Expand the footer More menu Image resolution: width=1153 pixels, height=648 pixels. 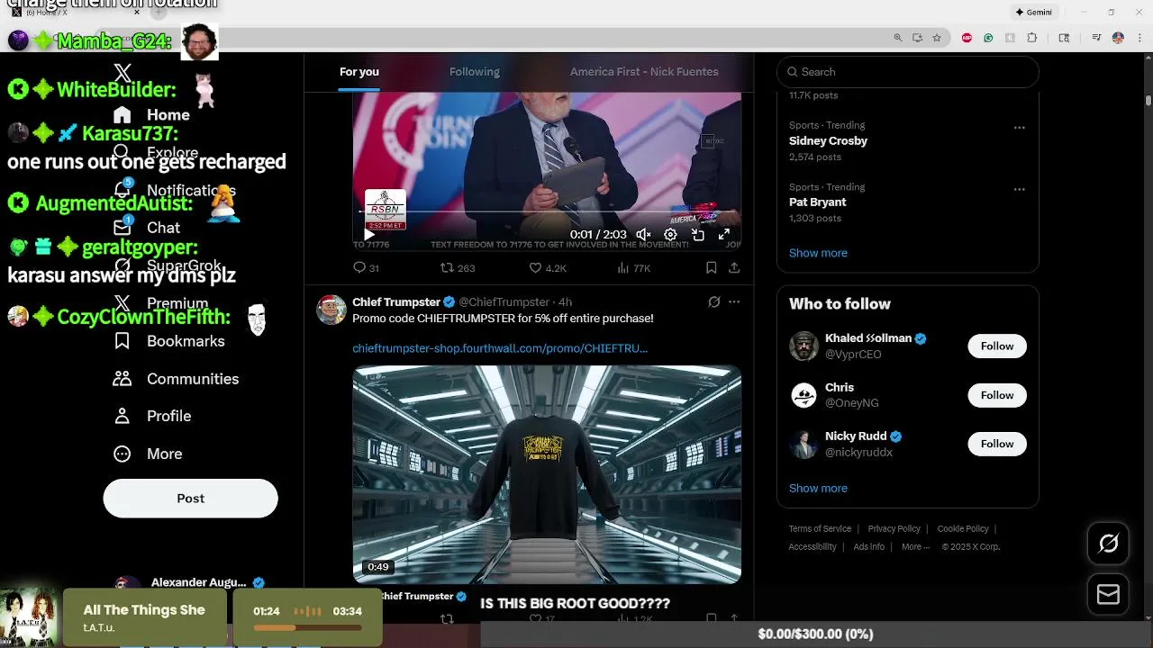coord(915,547)
